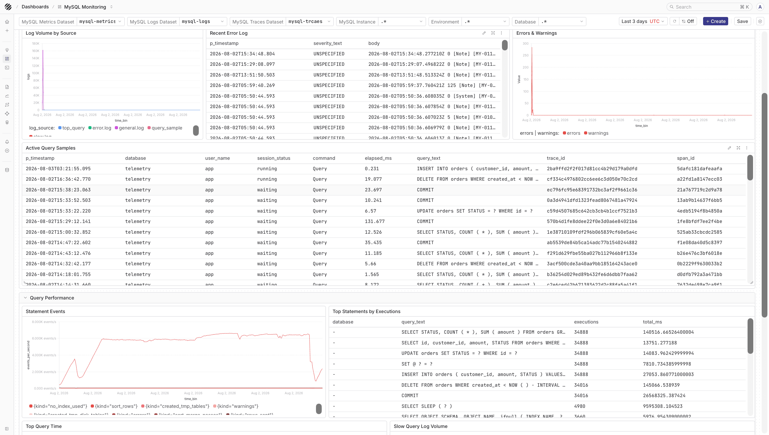Toggle top_query series in log legend
Screen dimensions: 769x435
[71, 128]
